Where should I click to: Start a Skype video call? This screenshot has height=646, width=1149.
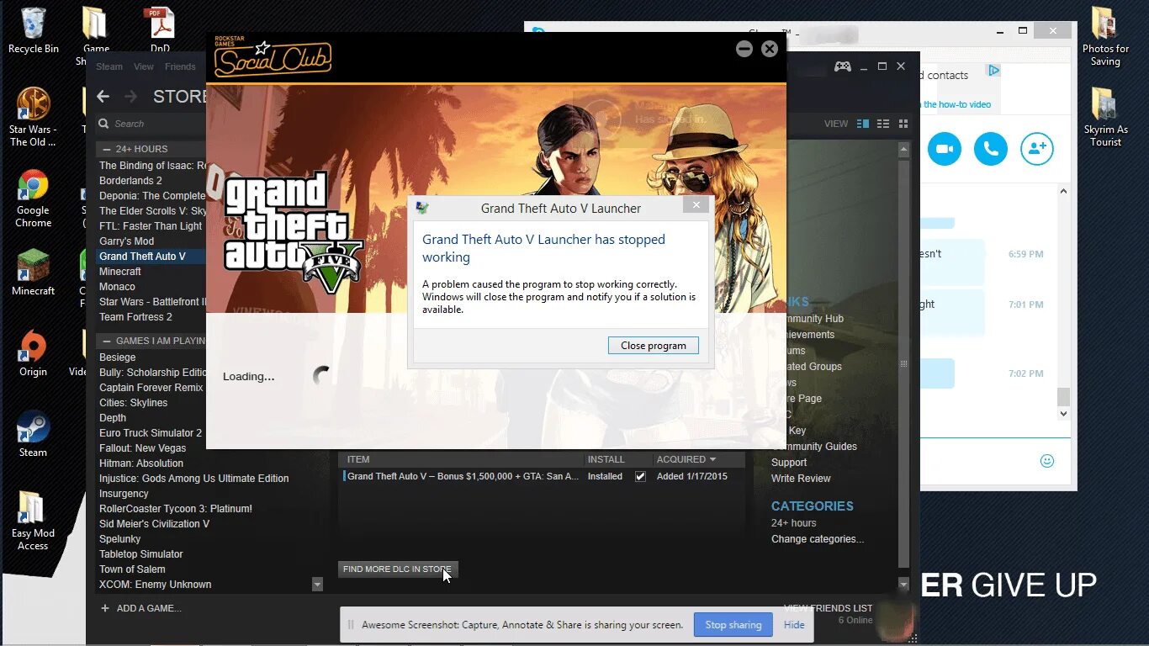point(944,149)
